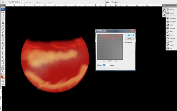
Task: Swap foreground and background colors
Action: (4, 74)
